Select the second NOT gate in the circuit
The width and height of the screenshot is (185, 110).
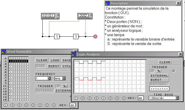tap(76, 36)
